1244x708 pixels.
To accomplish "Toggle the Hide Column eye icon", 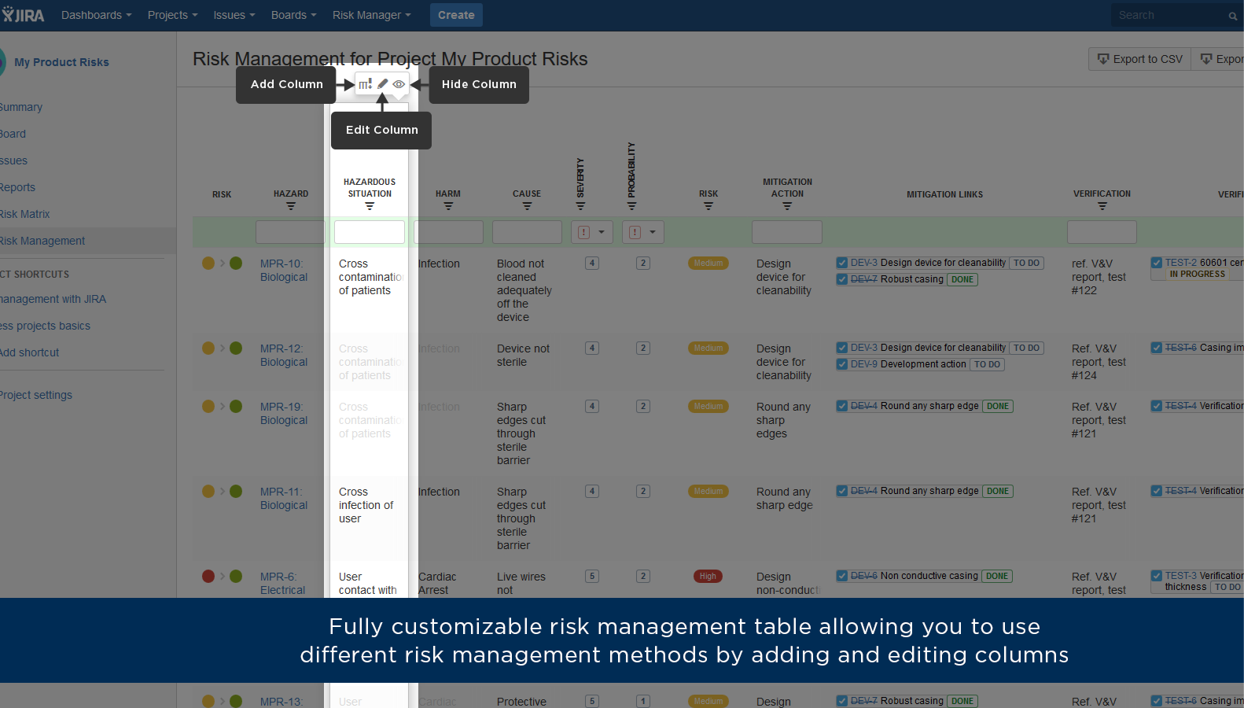I will (399, 84).
